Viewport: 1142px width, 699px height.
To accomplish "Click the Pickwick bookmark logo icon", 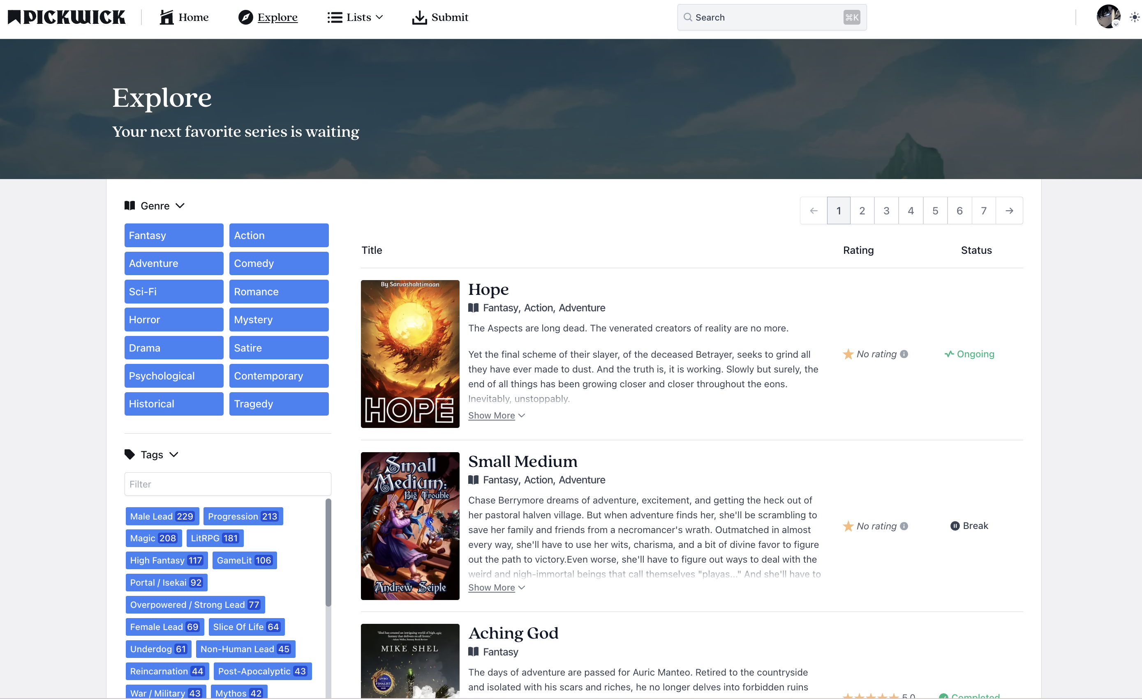I will tap(14, 17).
